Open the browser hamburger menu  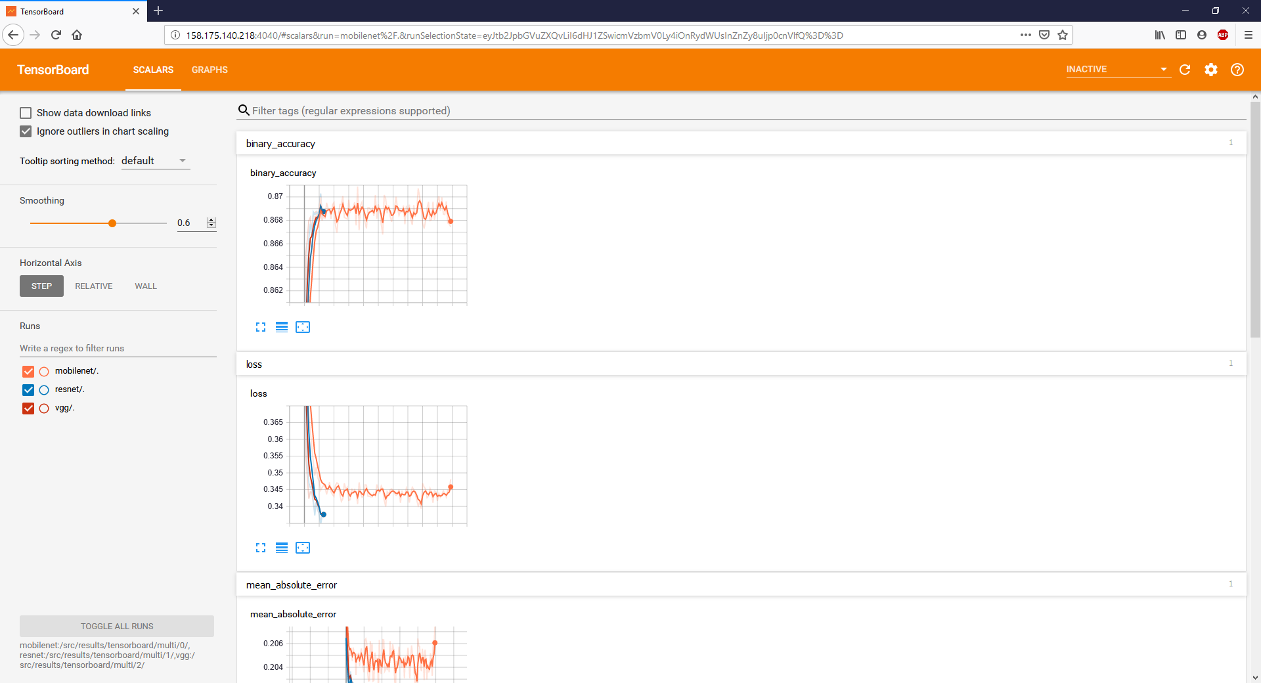(x=1249, y=35)
